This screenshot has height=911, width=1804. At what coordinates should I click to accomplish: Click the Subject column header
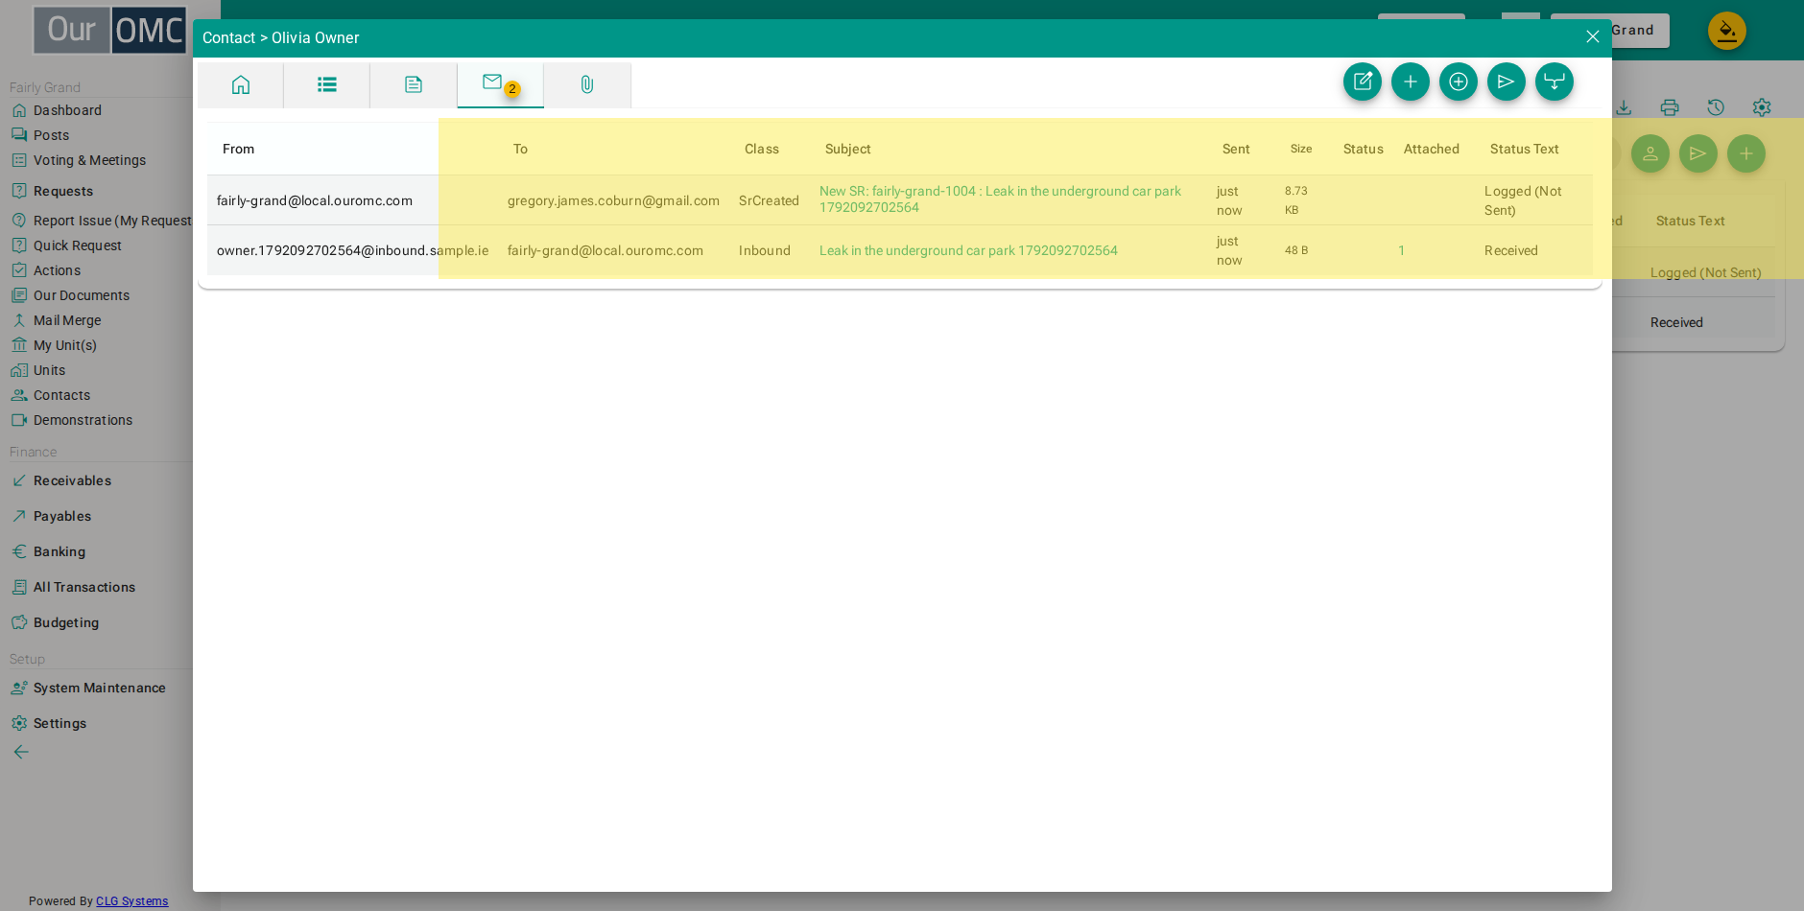click(848, 149)
